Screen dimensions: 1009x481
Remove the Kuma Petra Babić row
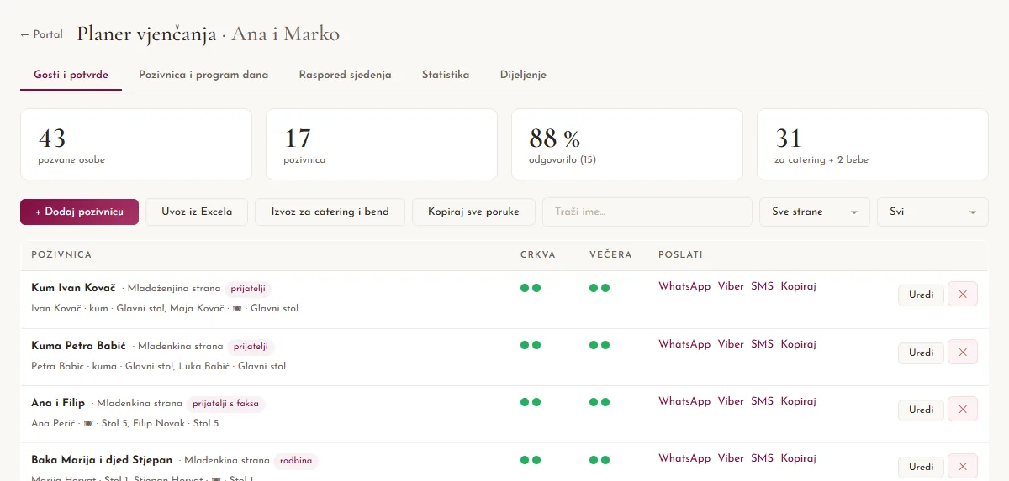click(x=963, y=353)
